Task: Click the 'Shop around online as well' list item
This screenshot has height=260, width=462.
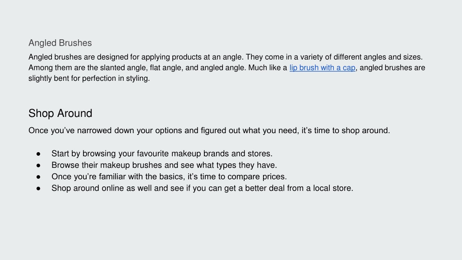Action: pyautogui.click(x=203, y=188)
